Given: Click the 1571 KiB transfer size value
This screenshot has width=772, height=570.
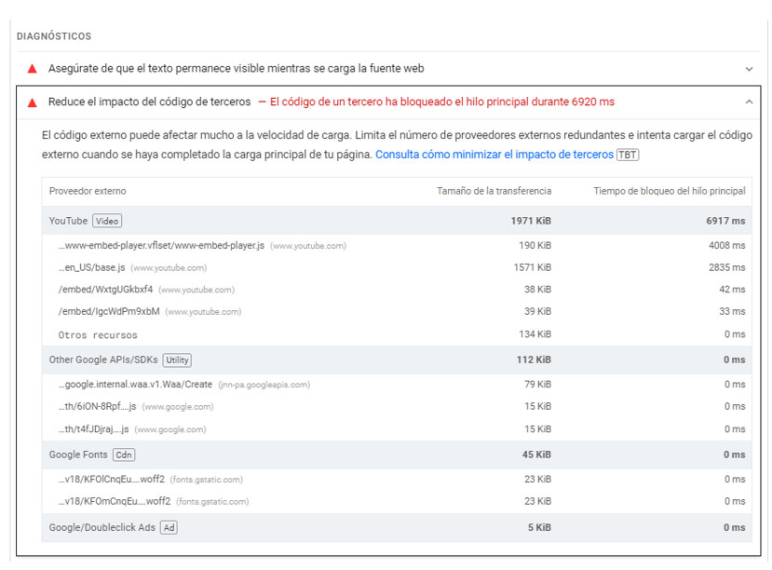Looking at the screenshot, I should pyautogui.click(x=533, y=267).
